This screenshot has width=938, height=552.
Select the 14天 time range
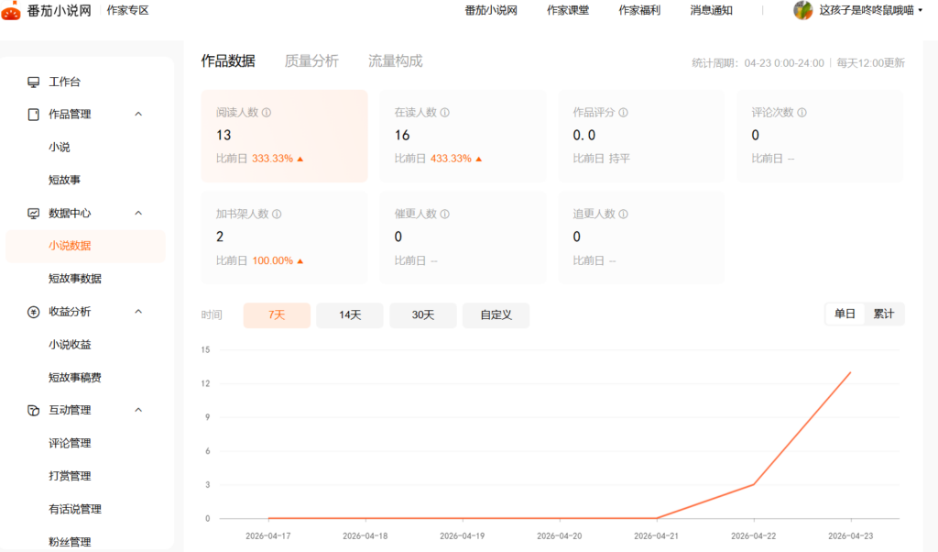(350, 315)
